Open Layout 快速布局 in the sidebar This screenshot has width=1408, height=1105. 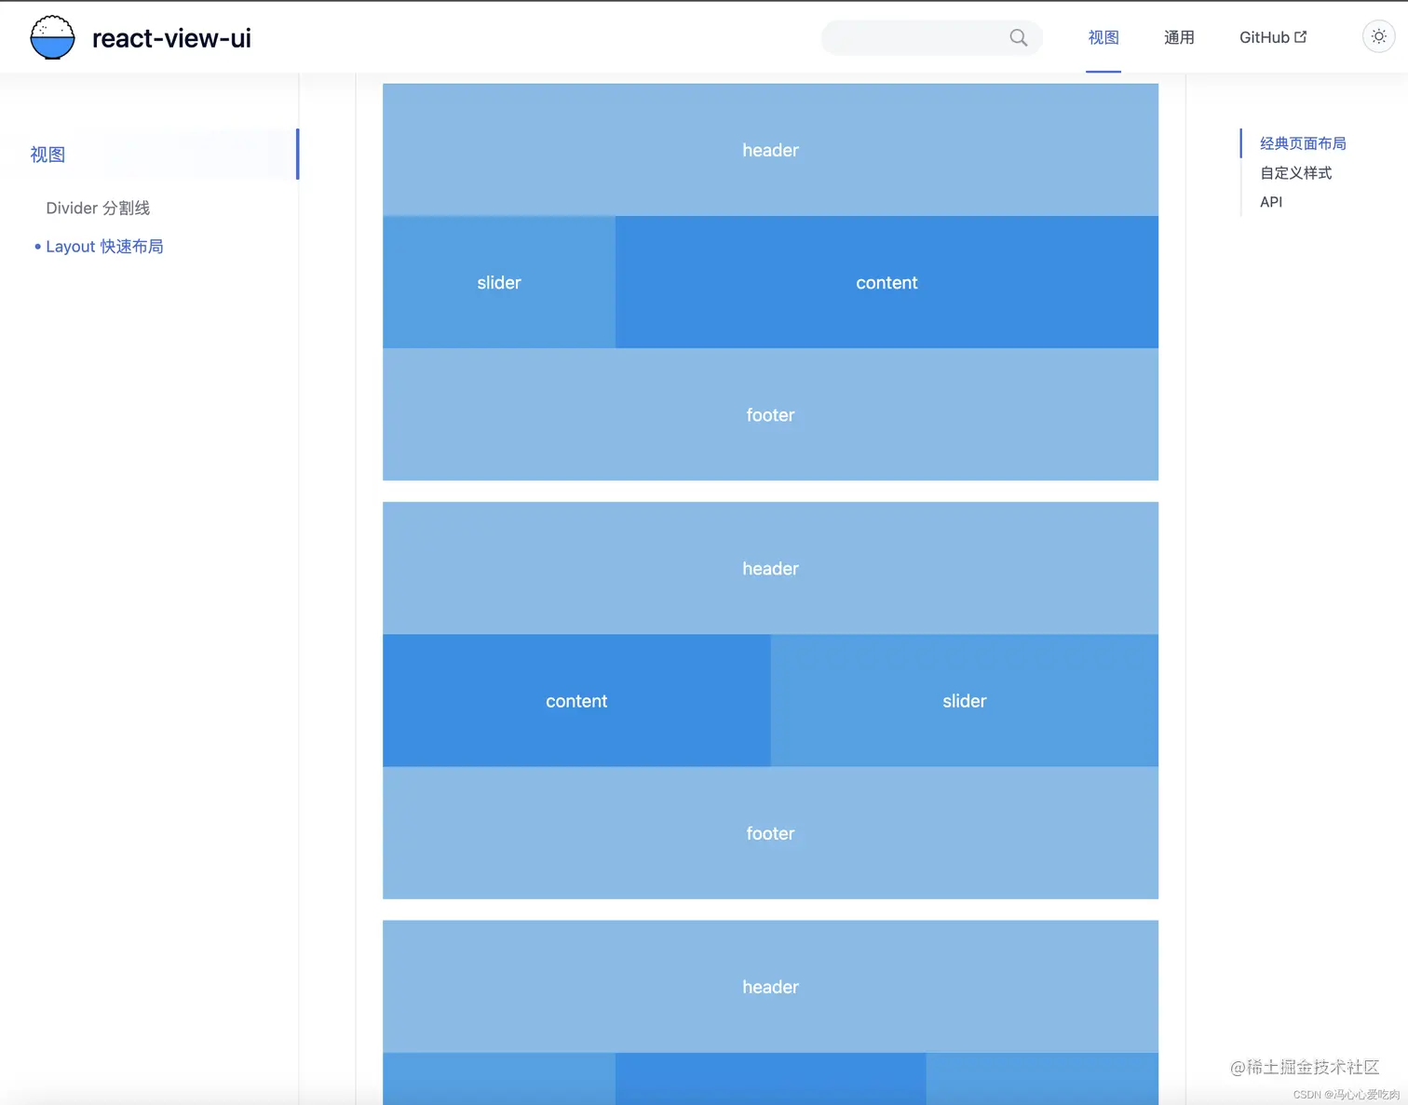104,246
